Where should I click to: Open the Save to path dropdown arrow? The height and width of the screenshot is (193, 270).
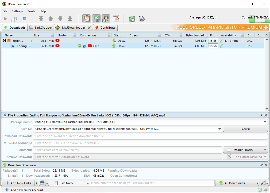[x=219, y=129]
